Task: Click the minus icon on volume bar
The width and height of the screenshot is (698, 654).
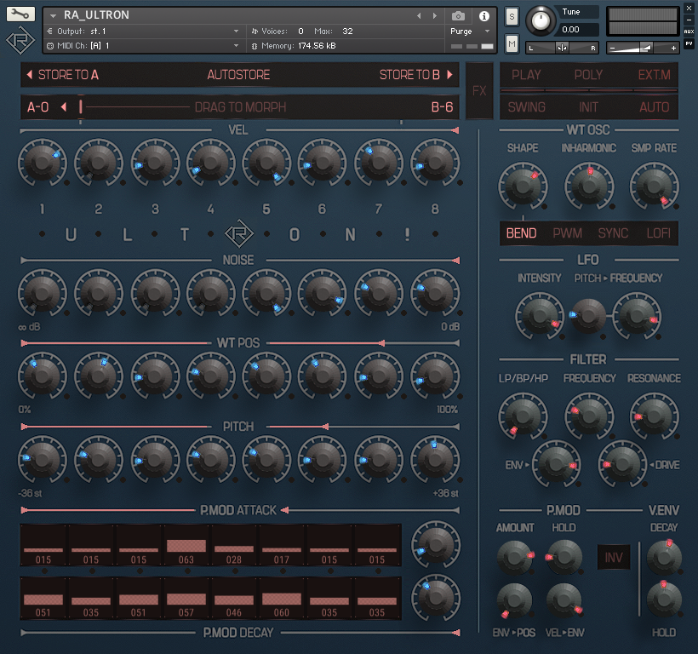Action: 613,48
